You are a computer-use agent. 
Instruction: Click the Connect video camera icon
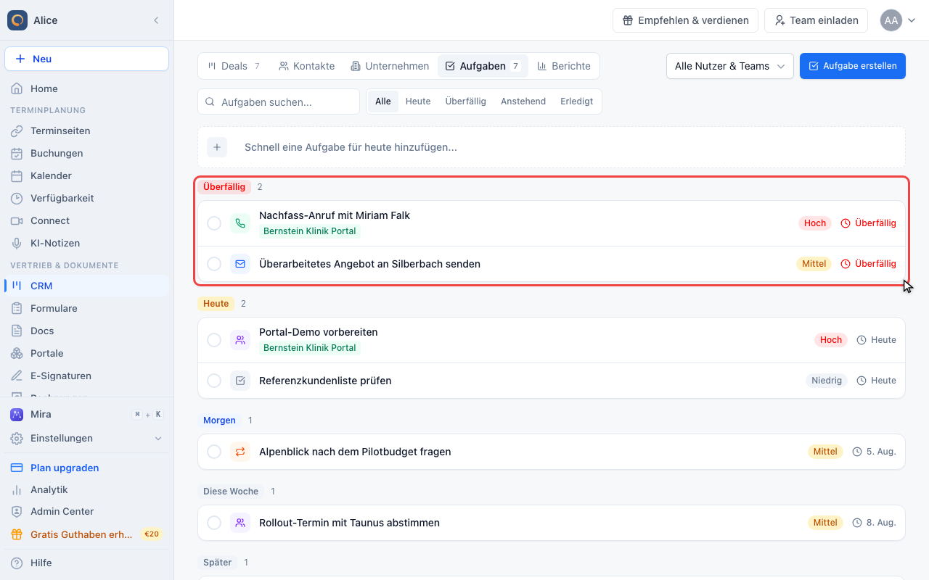coord(17,221)
